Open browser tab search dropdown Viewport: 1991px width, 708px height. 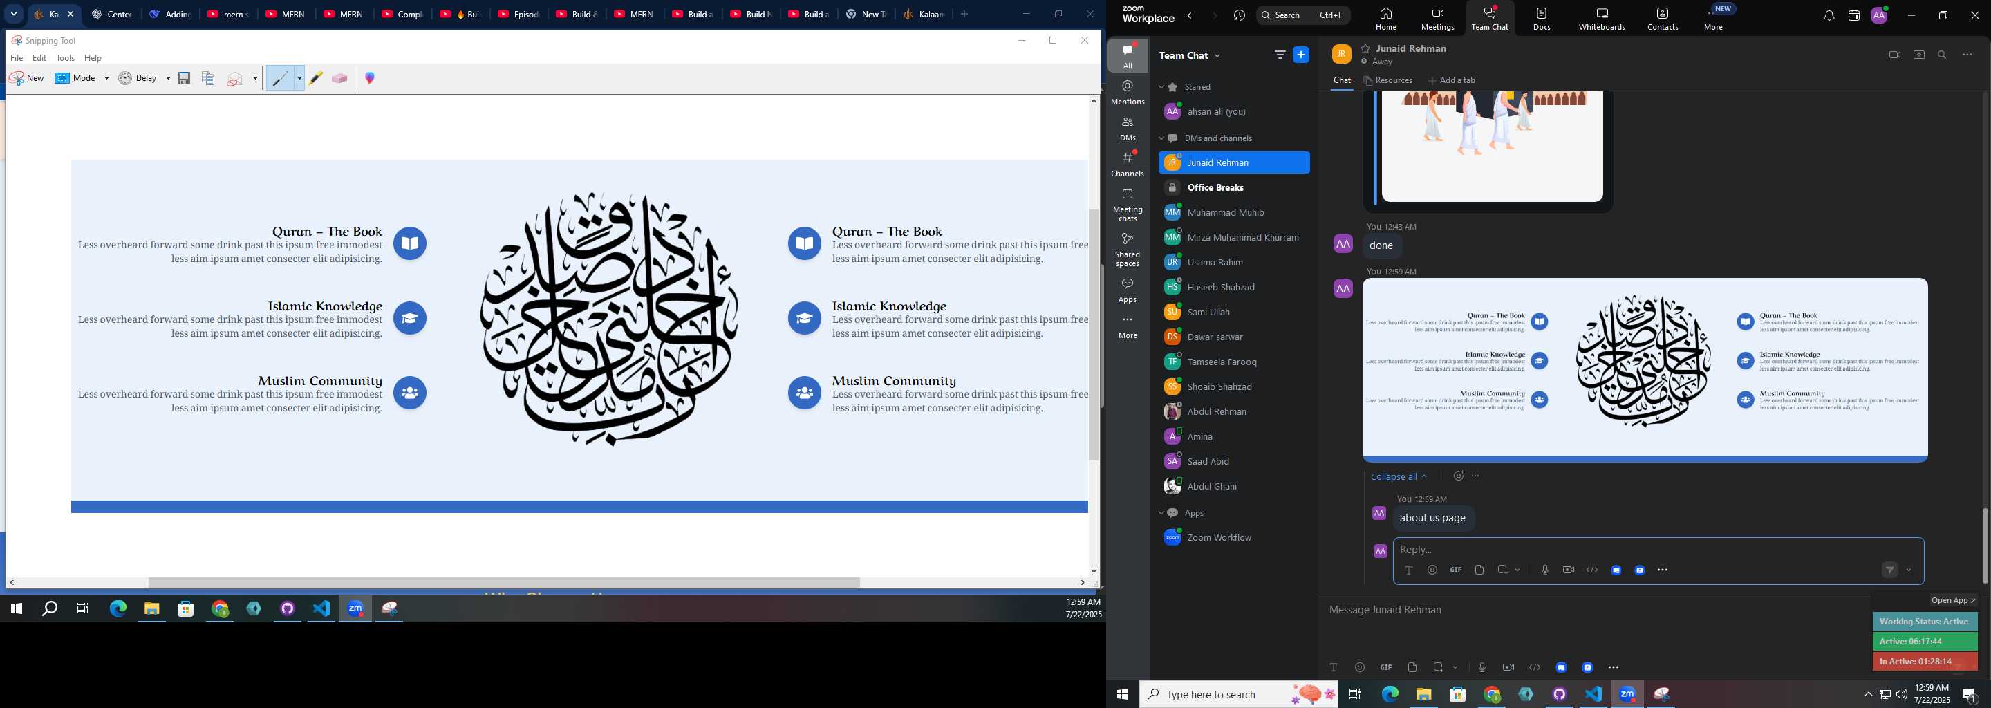coord(14,14)
